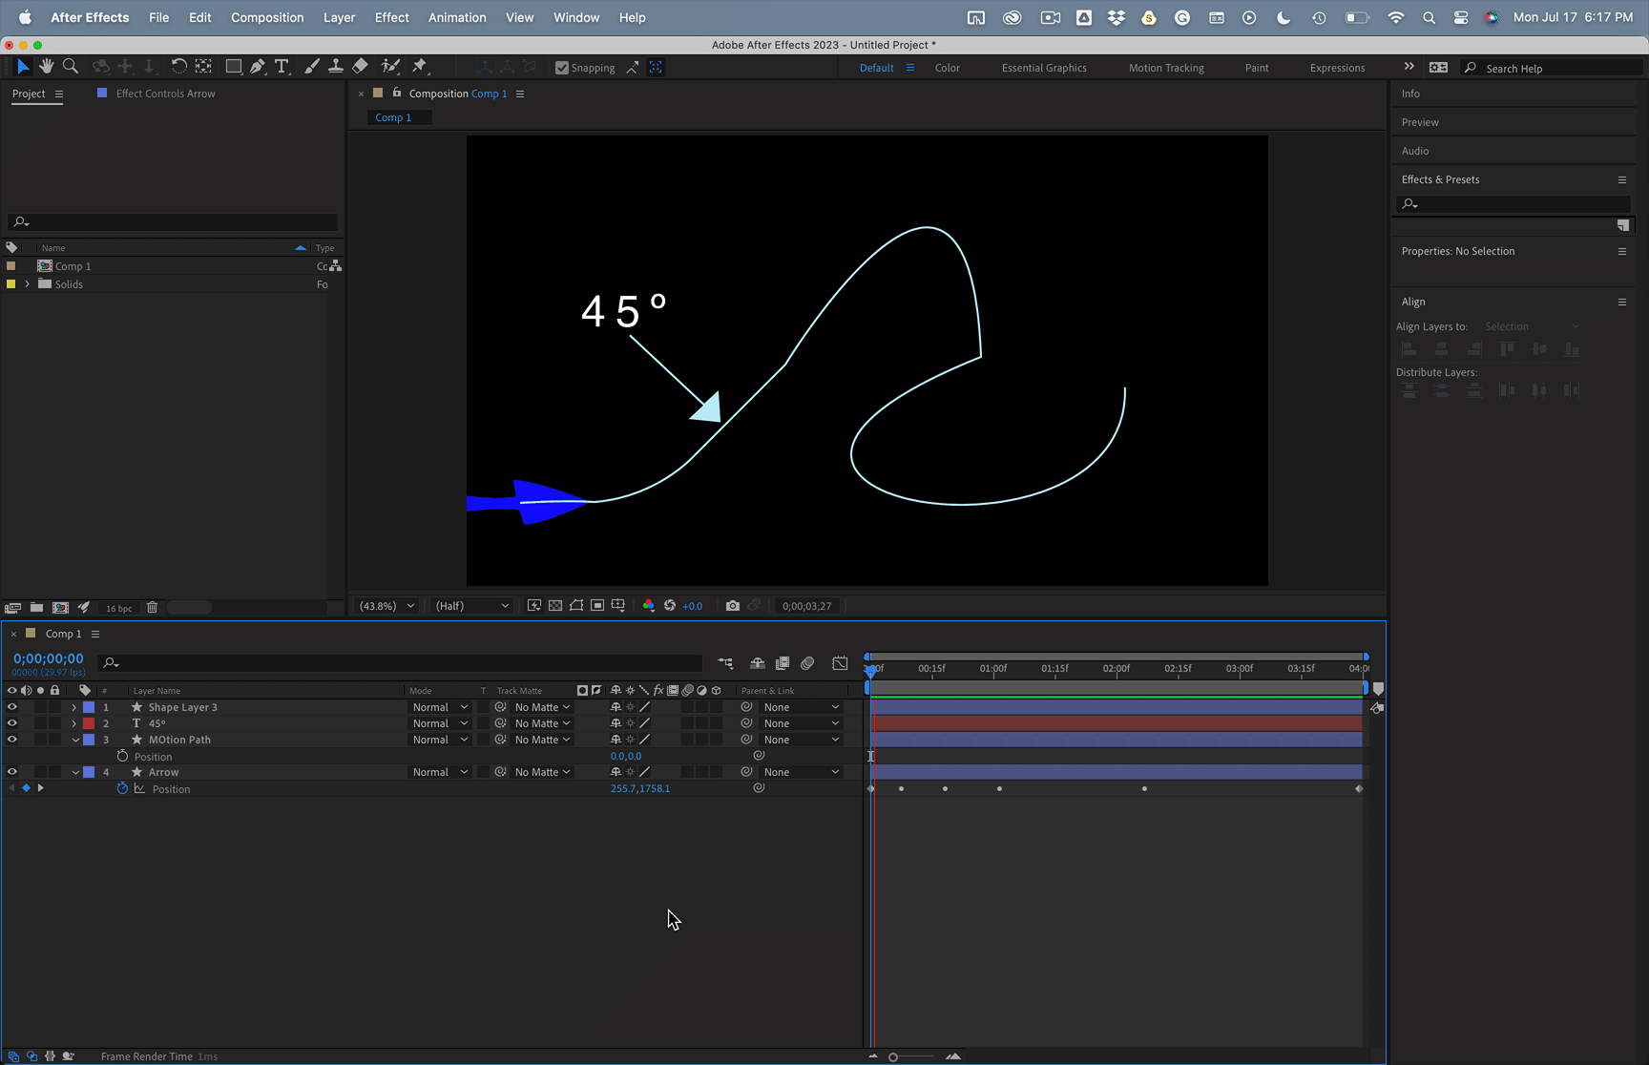1649x1065 pixels.
Task: Select the Roto Brush tool
Action: 390,67
